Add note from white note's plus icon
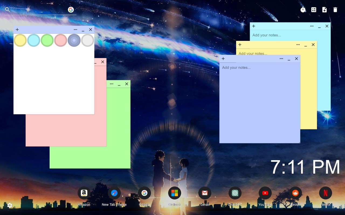Screen dimensions: 345x215 17,30
